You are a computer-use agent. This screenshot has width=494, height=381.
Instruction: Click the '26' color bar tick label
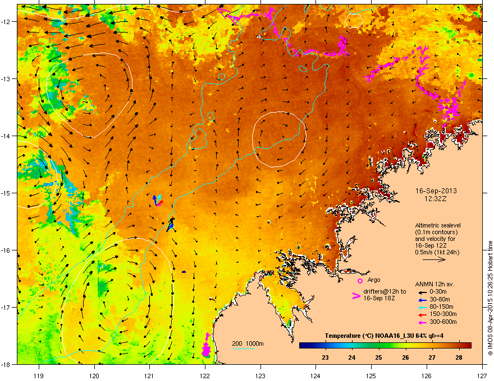(x=405, y=357)
